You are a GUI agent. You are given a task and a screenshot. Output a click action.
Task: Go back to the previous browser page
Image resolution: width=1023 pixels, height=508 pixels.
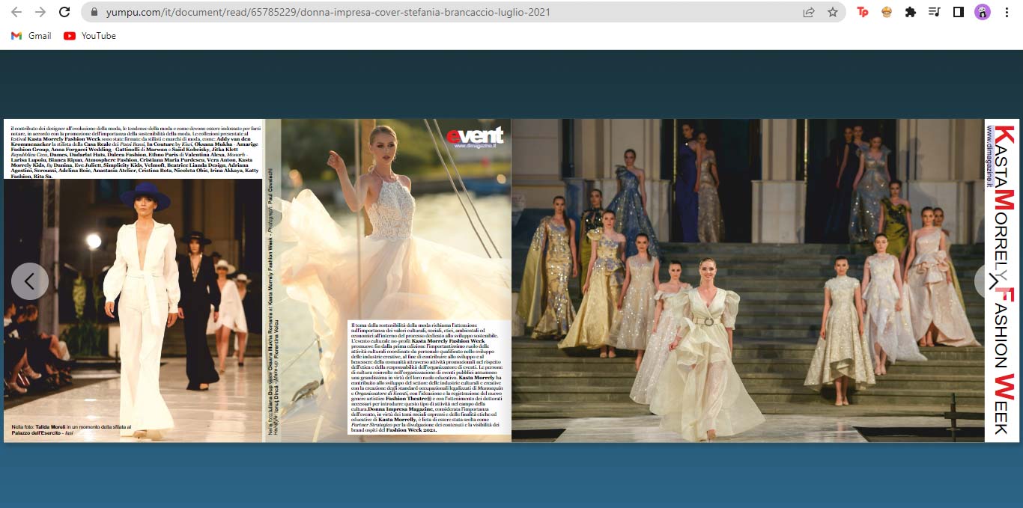[16, 12]
